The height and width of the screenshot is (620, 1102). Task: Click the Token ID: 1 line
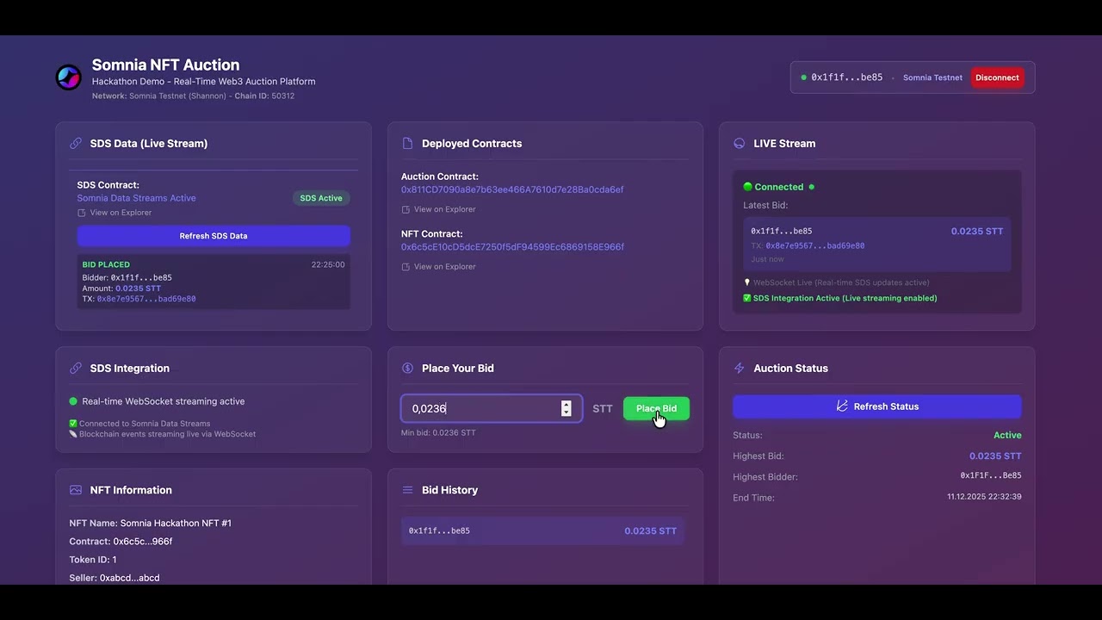click(93, 560)
